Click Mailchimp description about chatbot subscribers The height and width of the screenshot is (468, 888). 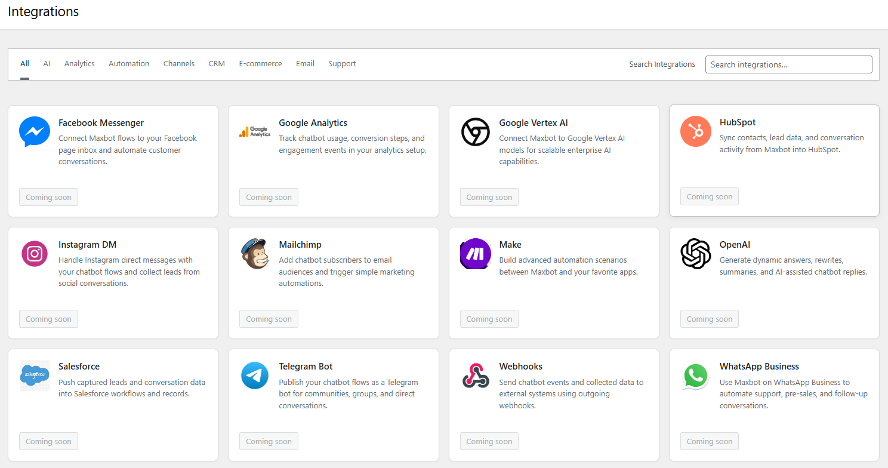347,272
